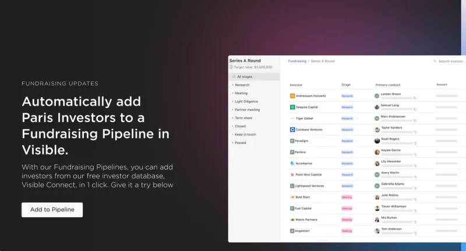
Task: Click the Acceleprise logo icon
Action: click(292, 164)
